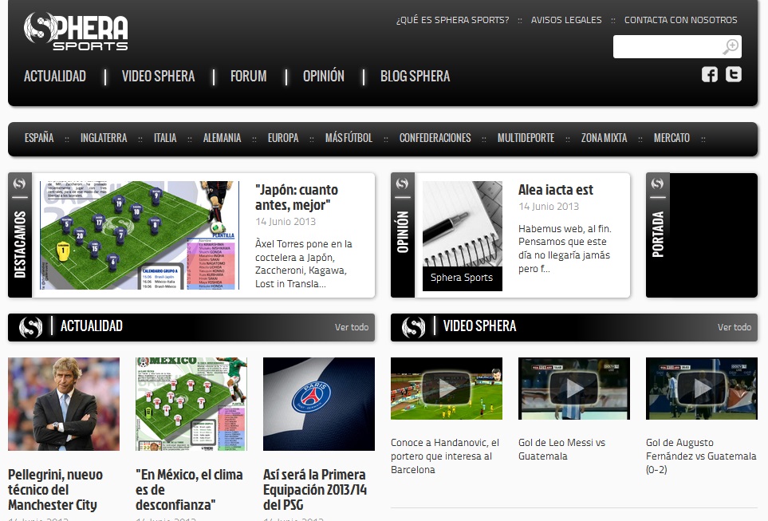This screenshot has height=521, width=768.
Task: Play the Augusto Fernández goal video
Action: point(701,389)
